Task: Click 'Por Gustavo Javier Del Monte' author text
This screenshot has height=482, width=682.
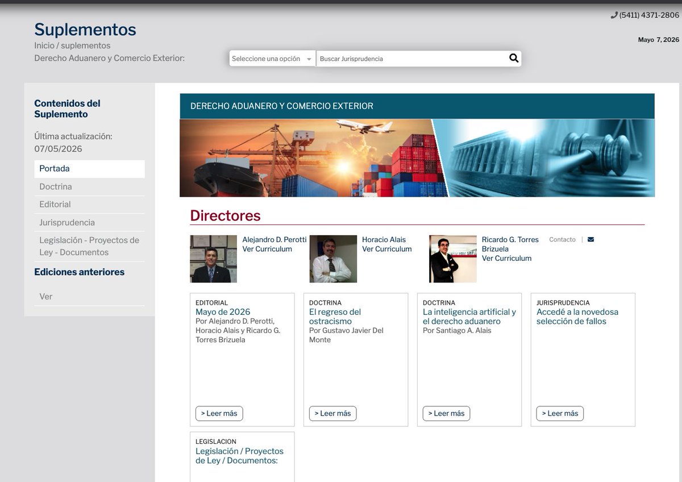Action: click(x=346, y=335)
